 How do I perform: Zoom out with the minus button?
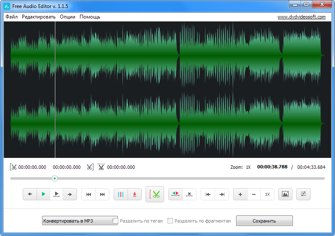point(254,194)
